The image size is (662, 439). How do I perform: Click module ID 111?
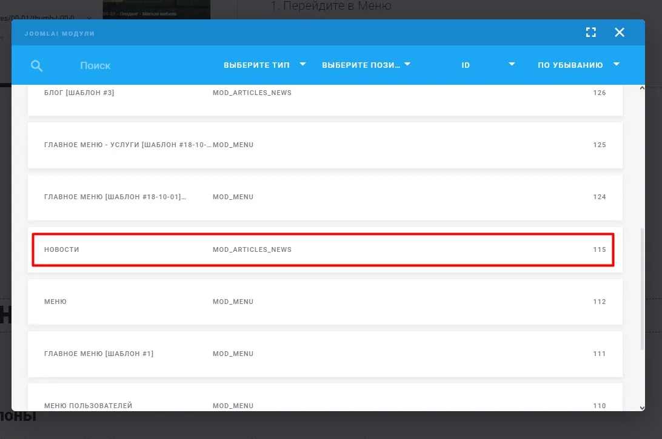coord(599,354)
